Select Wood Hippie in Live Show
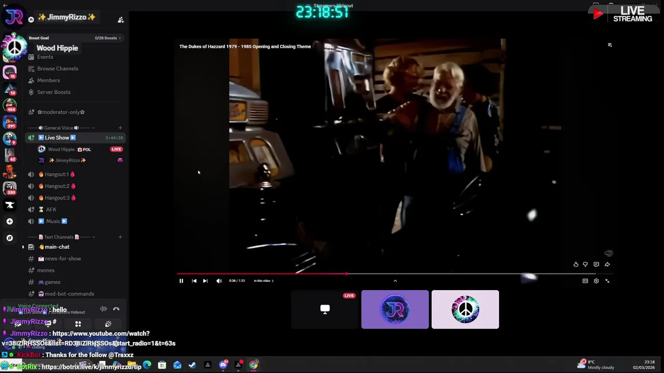Image resolution: width=664 pixels, height=373 pixels. (x=61, y=149)
